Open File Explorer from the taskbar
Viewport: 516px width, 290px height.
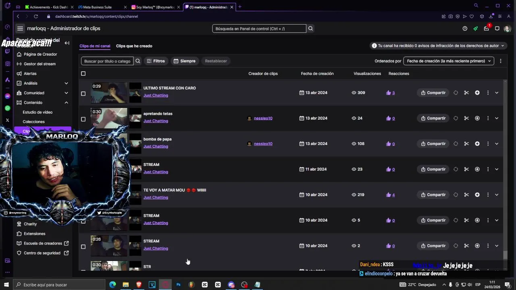(x=126, y=285)
